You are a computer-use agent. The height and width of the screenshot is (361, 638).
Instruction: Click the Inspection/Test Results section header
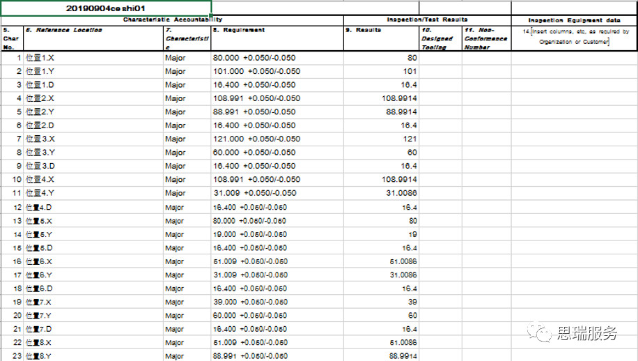[x=427, y=20]
